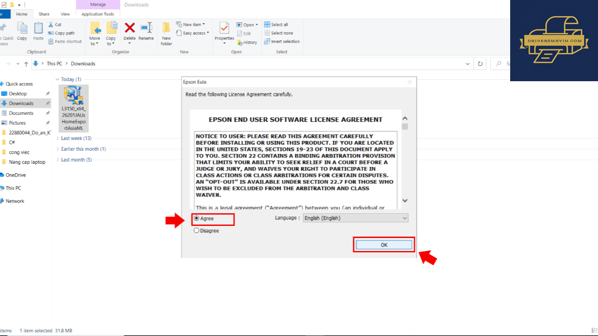The image size is (598, 336).
Task: Click Invert selection in the ribbon
Action: 282,42
